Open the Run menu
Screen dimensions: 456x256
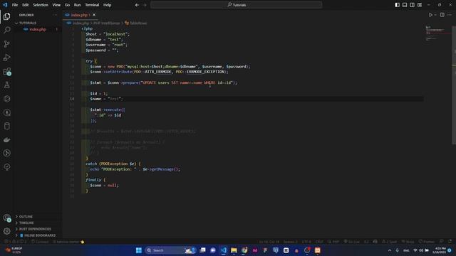tap(78, 5)
